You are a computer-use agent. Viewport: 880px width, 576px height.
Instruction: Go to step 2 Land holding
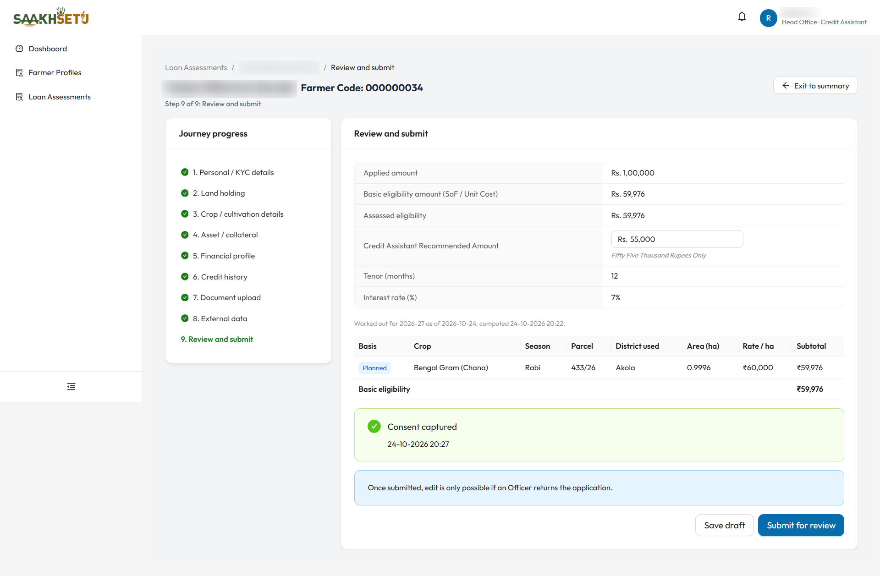219,193
